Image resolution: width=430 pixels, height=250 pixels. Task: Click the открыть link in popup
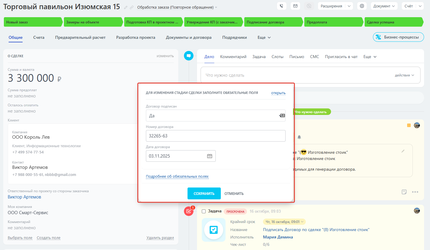point(278,93)
